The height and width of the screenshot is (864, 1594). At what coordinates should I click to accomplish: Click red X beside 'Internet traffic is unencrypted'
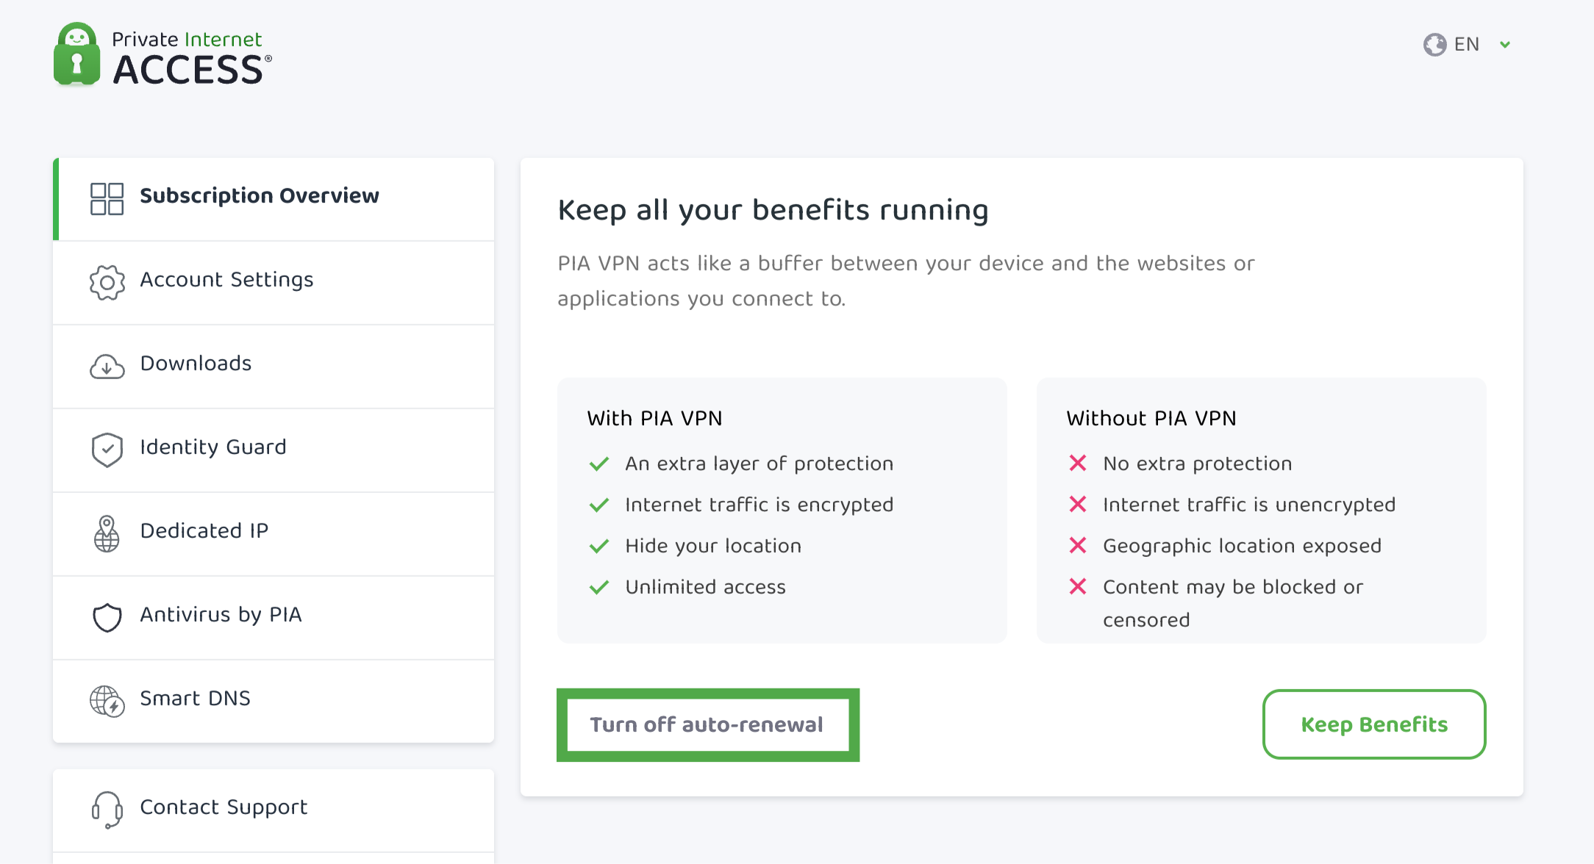[x=1078, y=504]
